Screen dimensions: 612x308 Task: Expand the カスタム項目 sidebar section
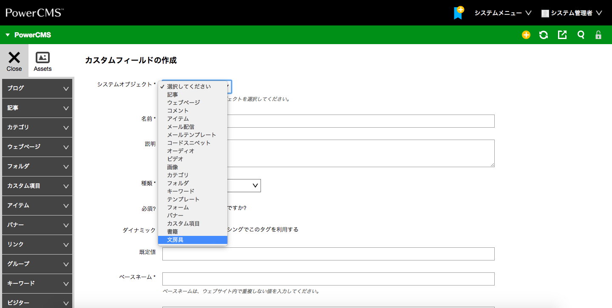(37, 186)
